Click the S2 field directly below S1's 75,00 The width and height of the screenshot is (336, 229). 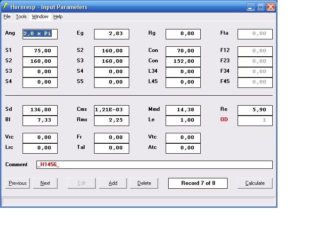[x=40, y=61]
